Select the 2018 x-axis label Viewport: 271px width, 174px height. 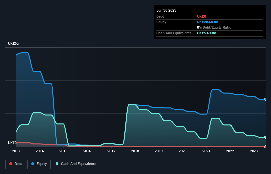click(135, 151)
